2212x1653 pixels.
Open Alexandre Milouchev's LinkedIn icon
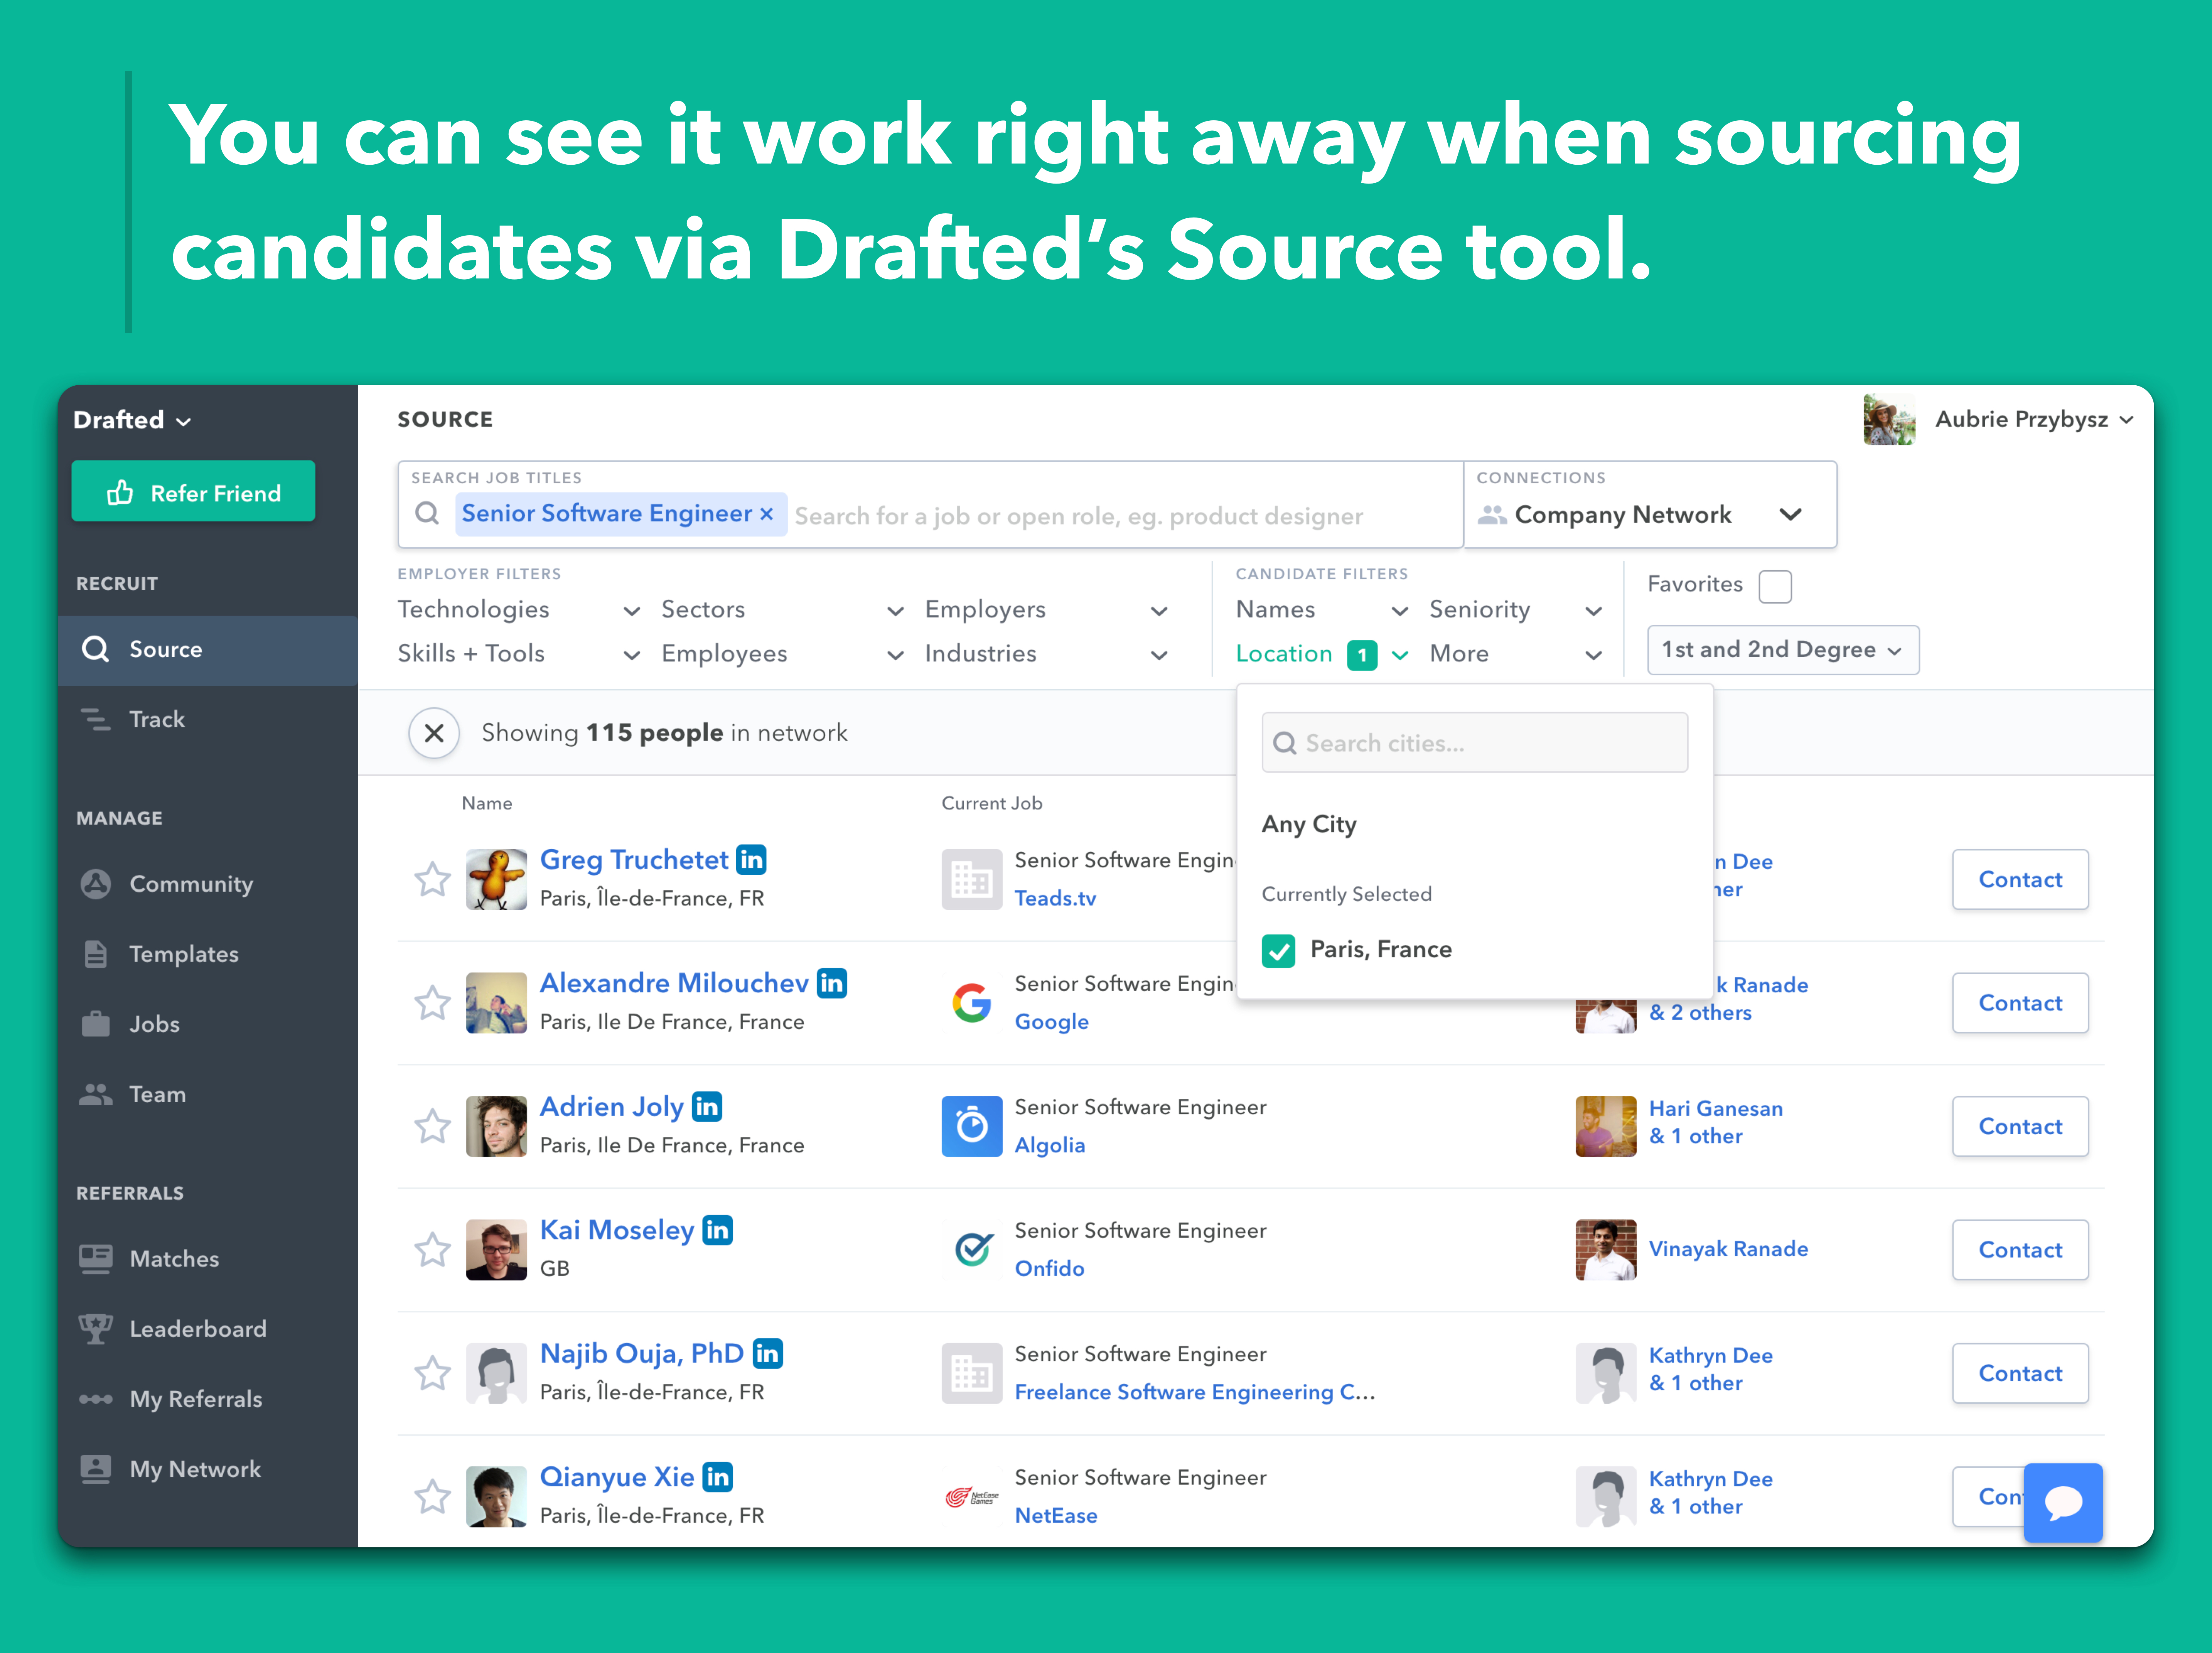pyautogui.click(x=832, y=984)
